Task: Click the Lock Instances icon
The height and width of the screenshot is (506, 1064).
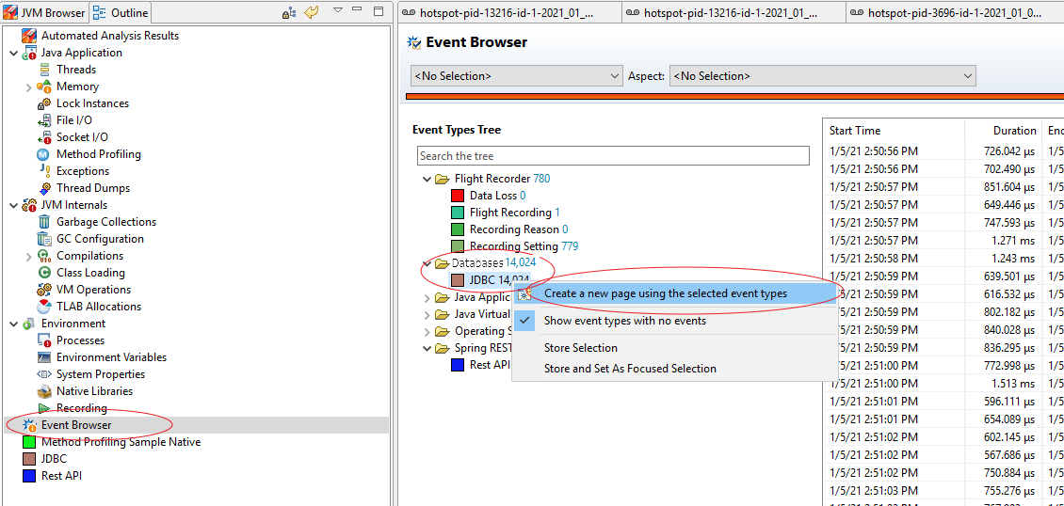Action: (x=44, y=103)
